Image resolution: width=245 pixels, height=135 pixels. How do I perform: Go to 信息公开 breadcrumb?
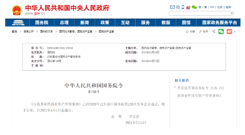pyautogui.click(x=28, y=31)
